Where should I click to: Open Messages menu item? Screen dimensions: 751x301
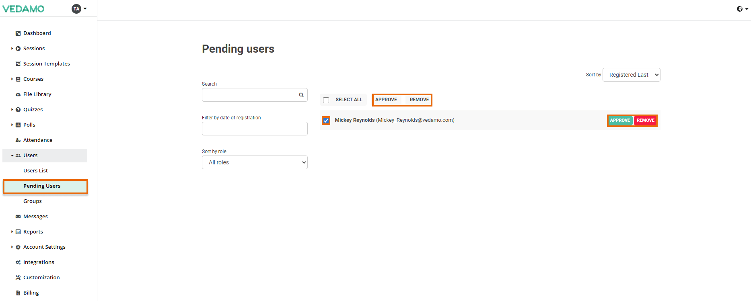click(x=35, y=217)
